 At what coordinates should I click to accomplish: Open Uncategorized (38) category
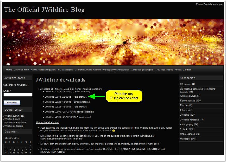click(190, 134)
